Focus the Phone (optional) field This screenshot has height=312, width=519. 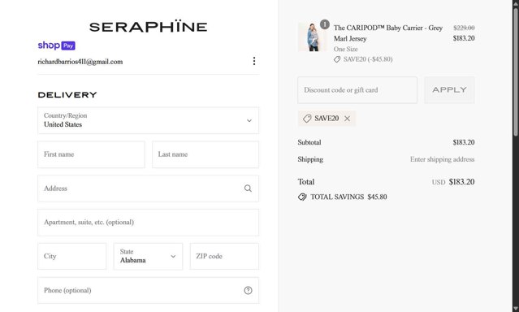tap(149, 291)
